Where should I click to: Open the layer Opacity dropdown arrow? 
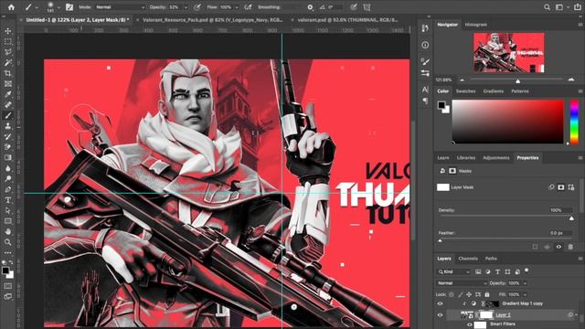(x=525, y=283)
